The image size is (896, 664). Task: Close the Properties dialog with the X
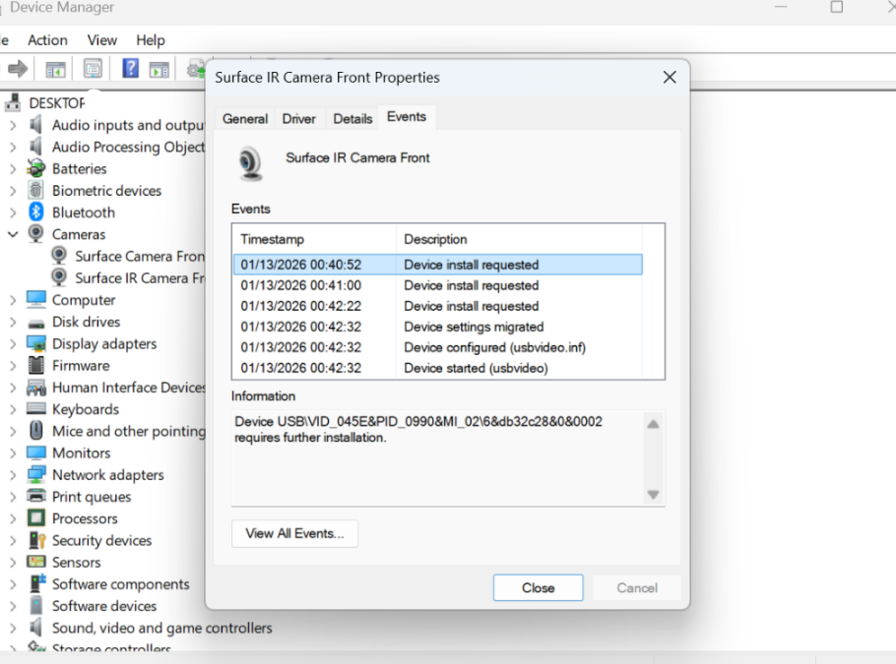pos(670,77)
